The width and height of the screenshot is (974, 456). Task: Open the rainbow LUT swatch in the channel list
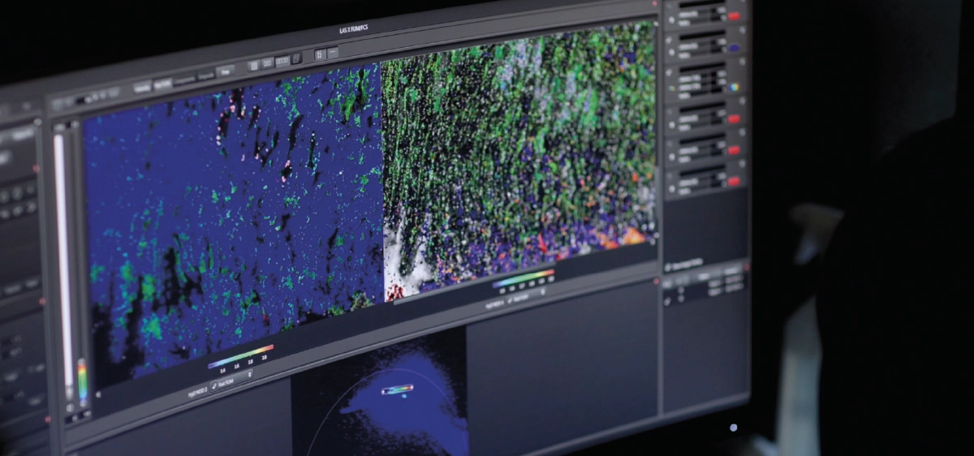click(x=735, y=87)
